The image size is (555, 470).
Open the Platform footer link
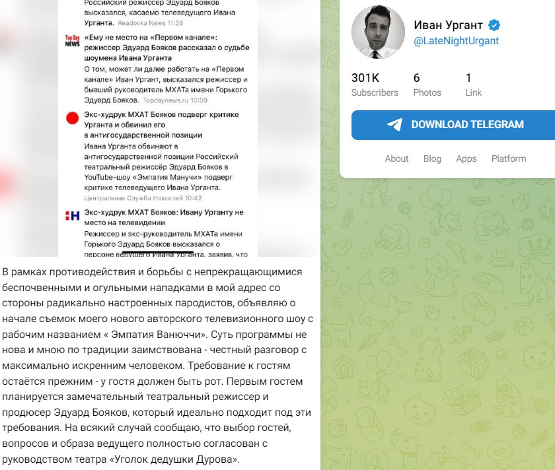click(x=509, y=158)
